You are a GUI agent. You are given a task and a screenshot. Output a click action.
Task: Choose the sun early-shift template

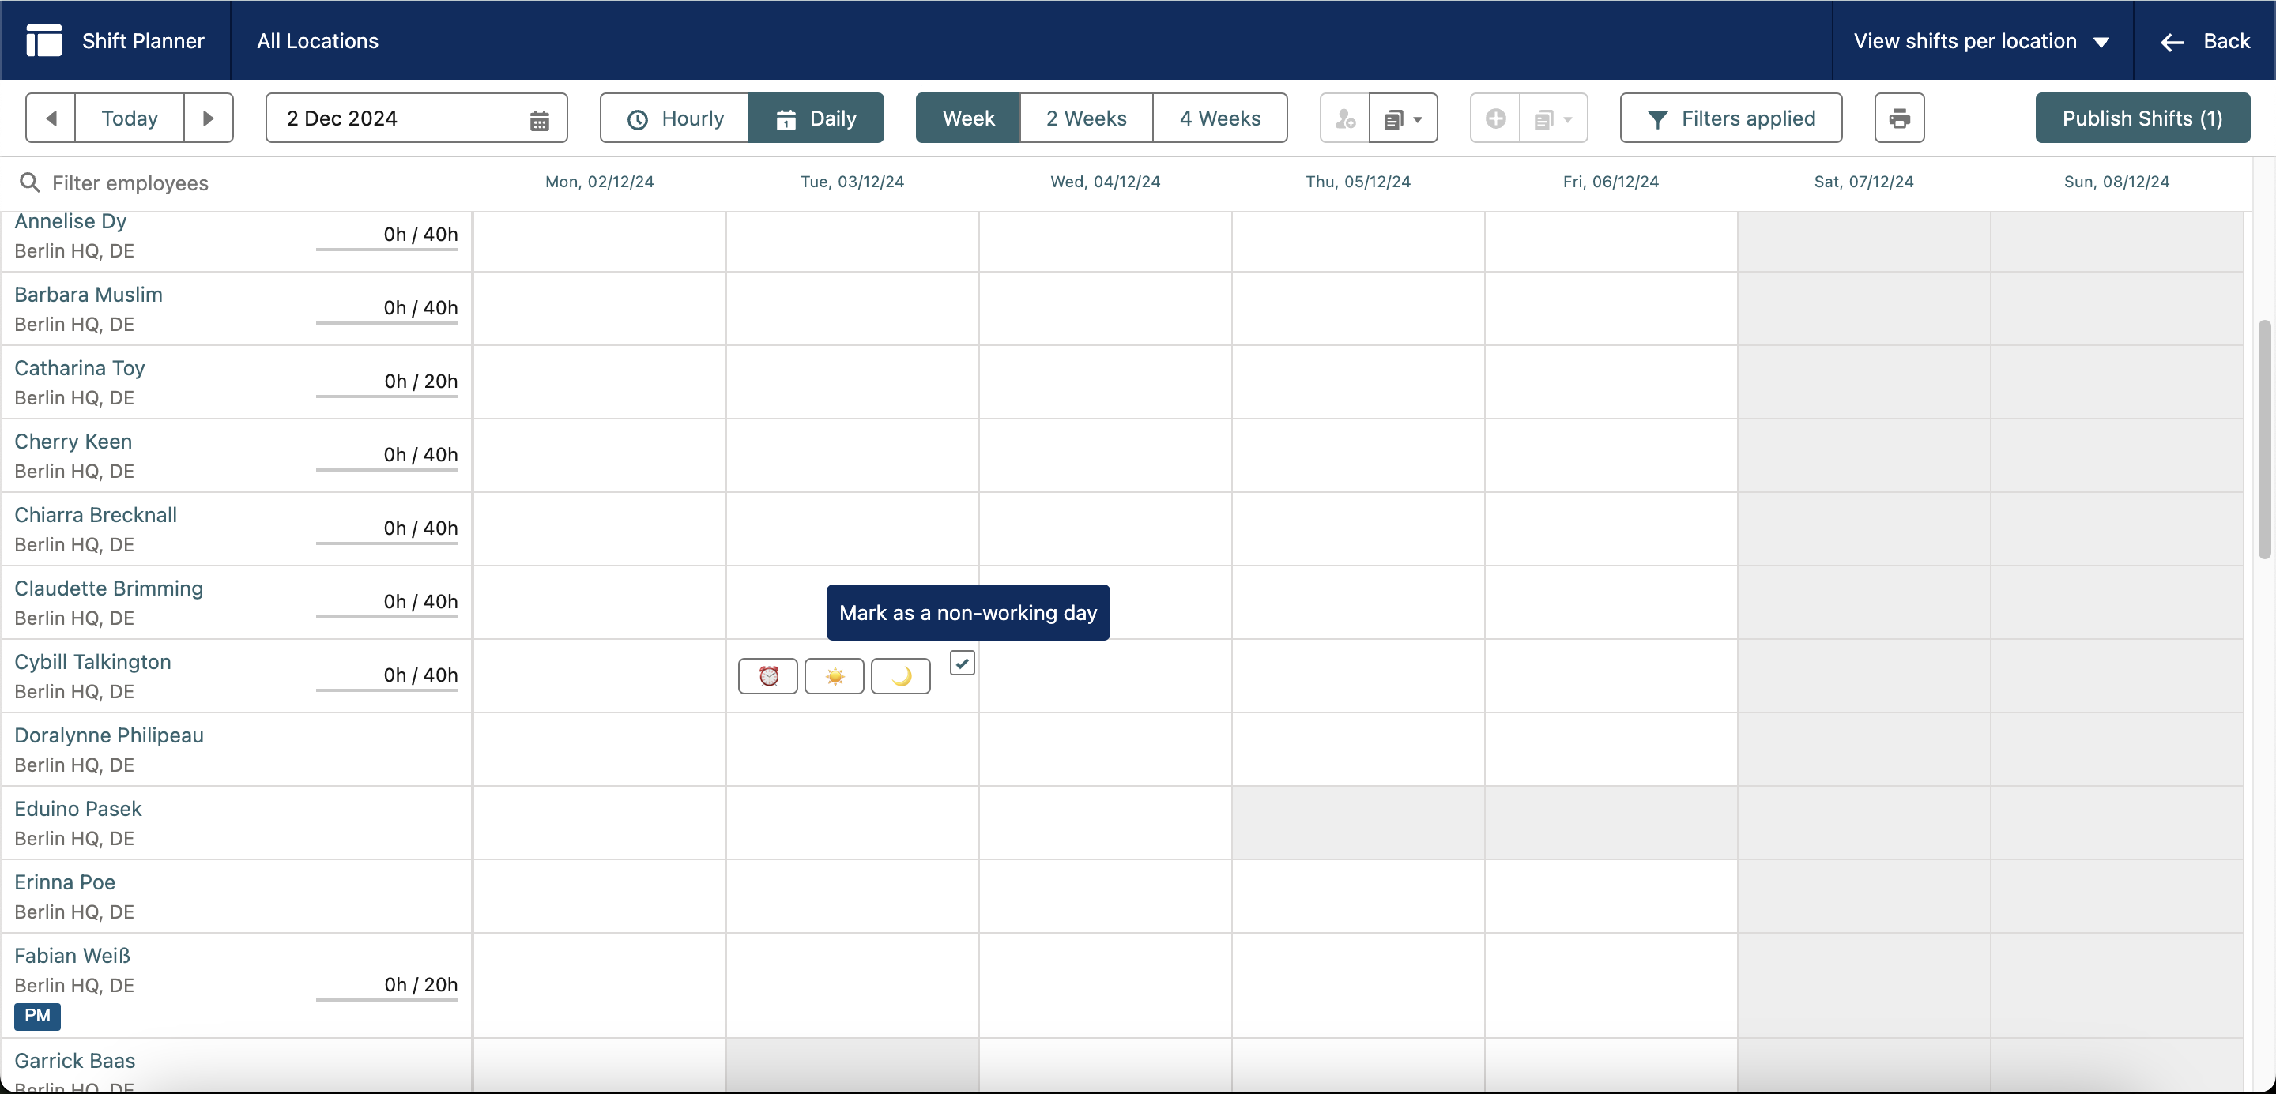(834, 675)
